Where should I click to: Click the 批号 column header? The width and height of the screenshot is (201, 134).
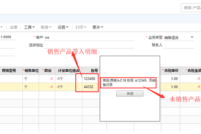click(94, 70)
